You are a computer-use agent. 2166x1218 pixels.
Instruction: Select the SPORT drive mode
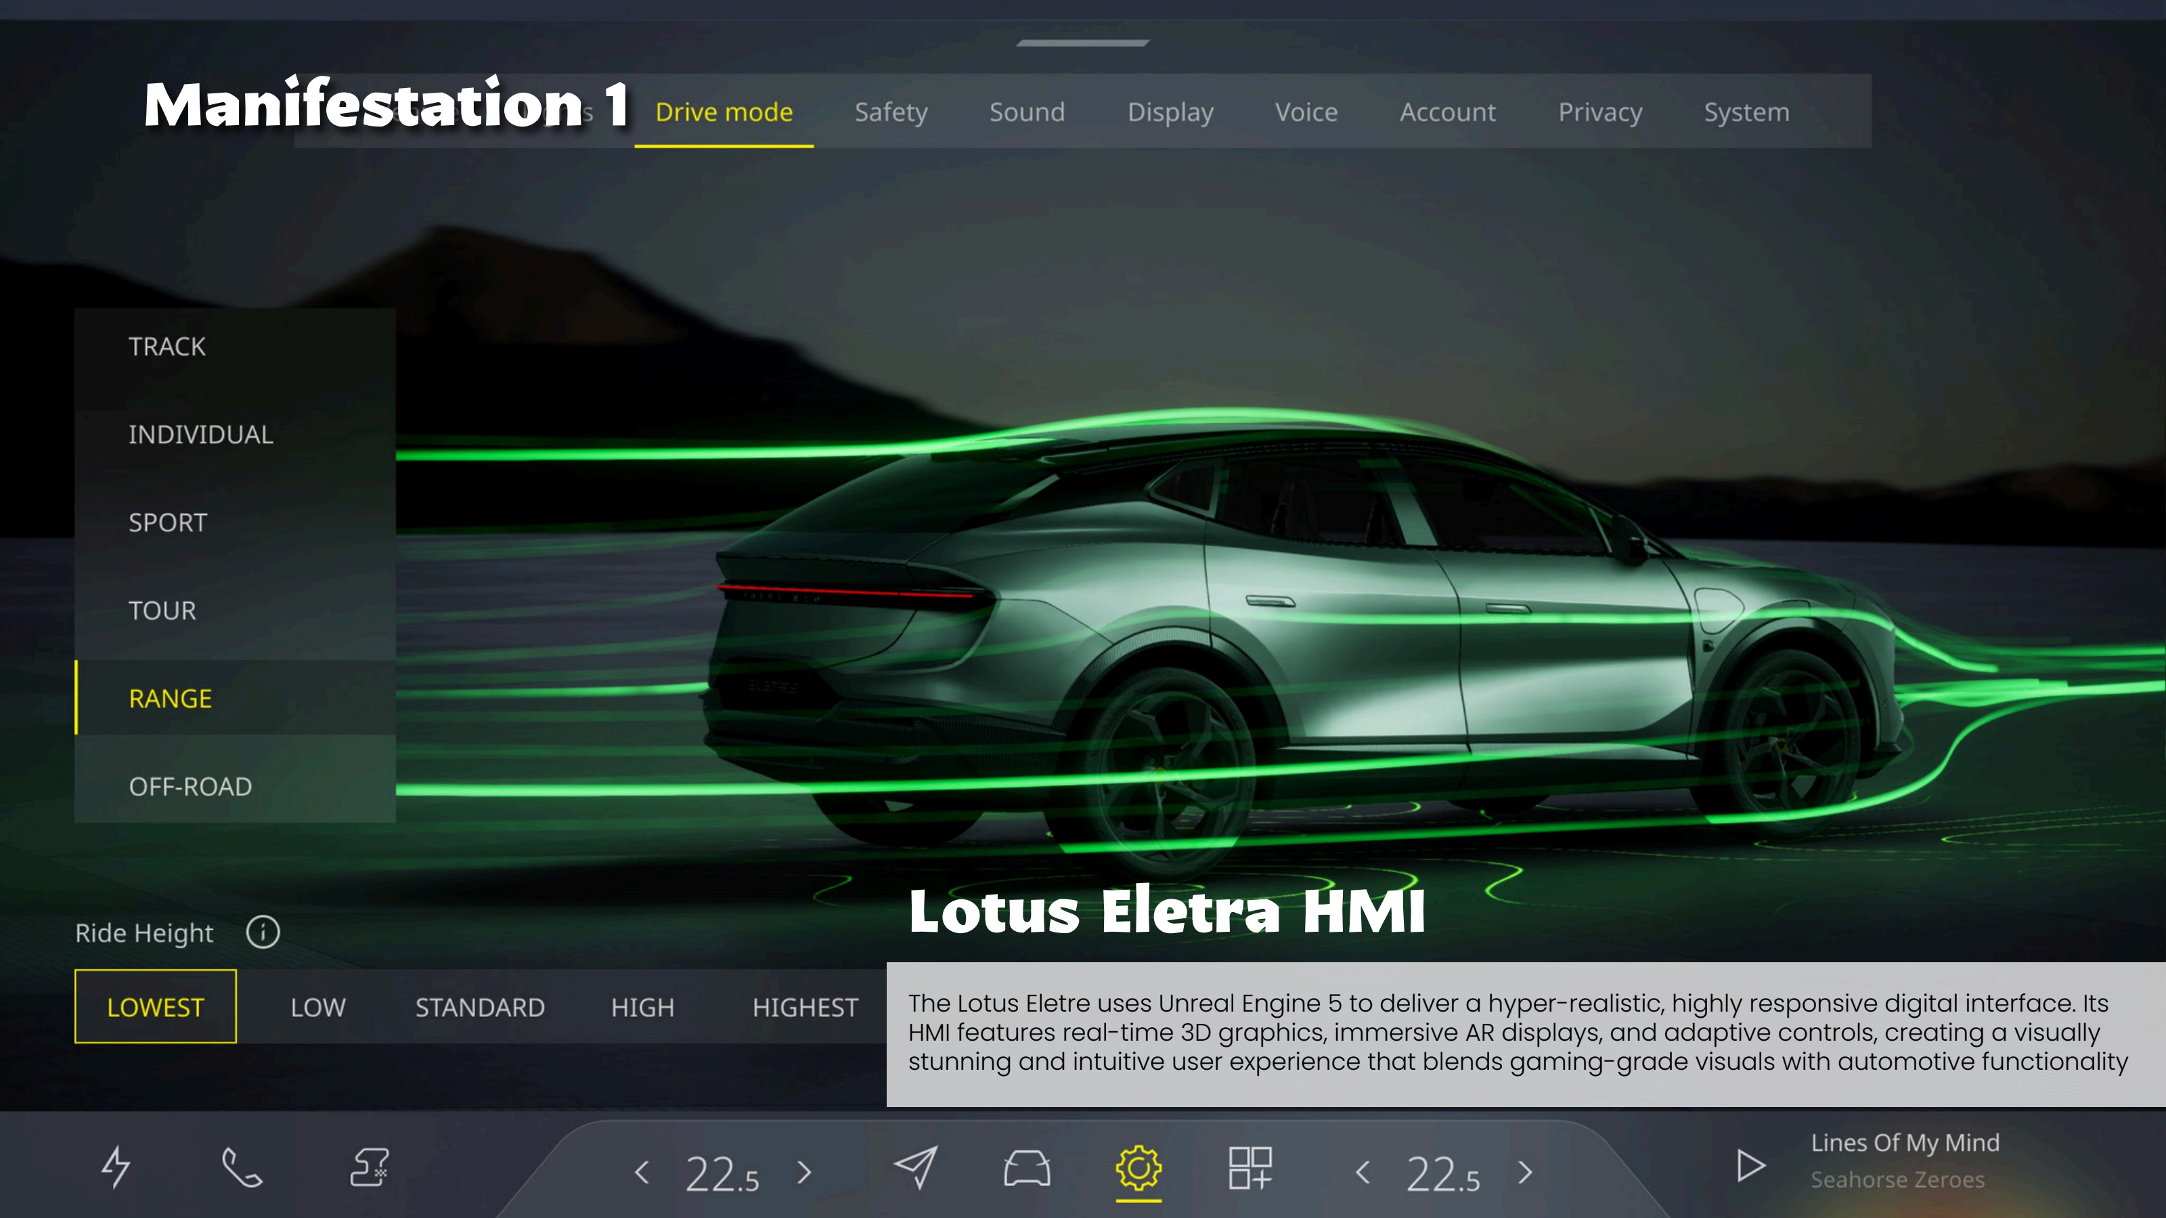236,523
